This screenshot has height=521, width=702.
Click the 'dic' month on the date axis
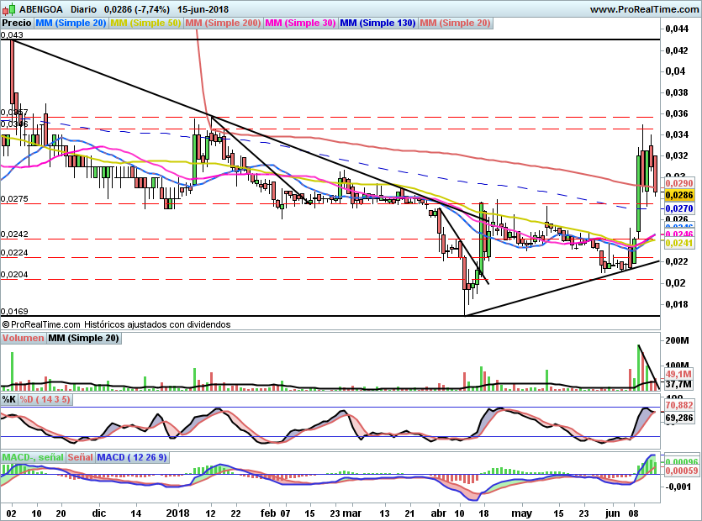coord(99,513)
